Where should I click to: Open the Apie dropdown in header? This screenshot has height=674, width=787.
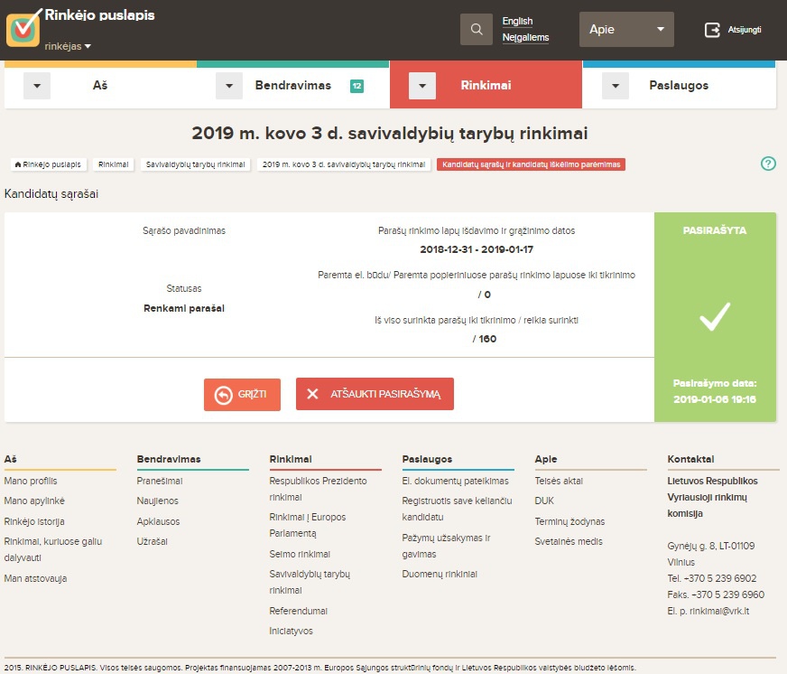(626, 30)
